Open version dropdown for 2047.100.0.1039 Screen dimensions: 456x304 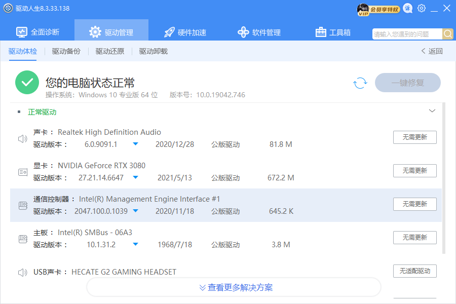point(135,211)
